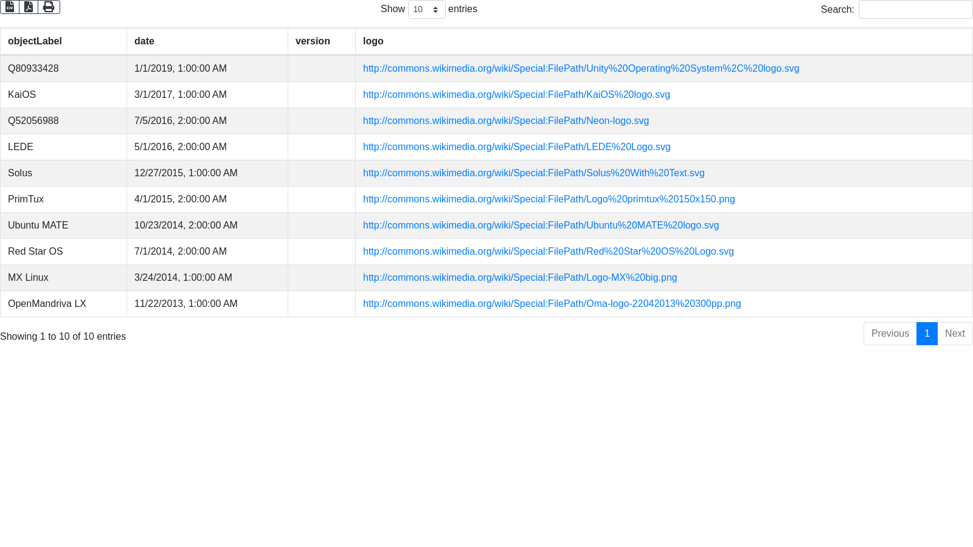The width and height of the screenshot is (973, 547).
Task: Open the Solus With Text.svg link
Action: pos(533,173)
